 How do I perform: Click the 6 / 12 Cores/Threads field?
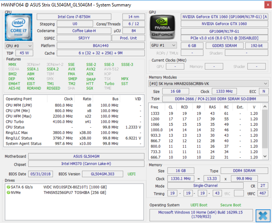(x=134, y=24)
